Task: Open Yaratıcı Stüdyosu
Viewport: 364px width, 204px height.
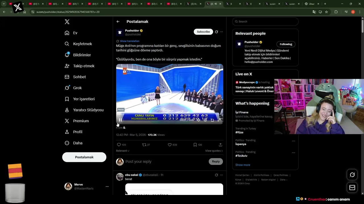Action: (84, 110)
